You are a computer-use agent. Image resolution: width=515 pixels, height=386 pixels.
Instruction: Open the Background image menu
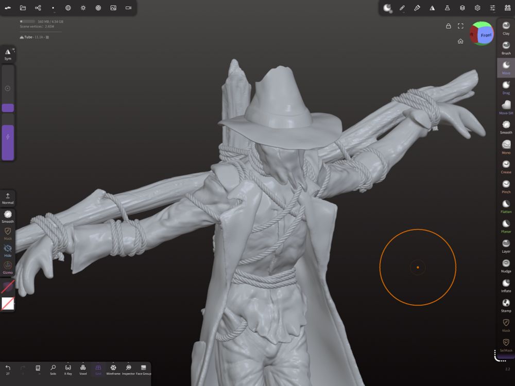(113, 8)
